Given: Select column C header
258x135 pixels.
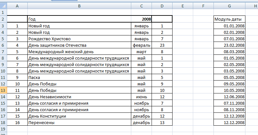Looking at the screenshot, I should (142, 6).
